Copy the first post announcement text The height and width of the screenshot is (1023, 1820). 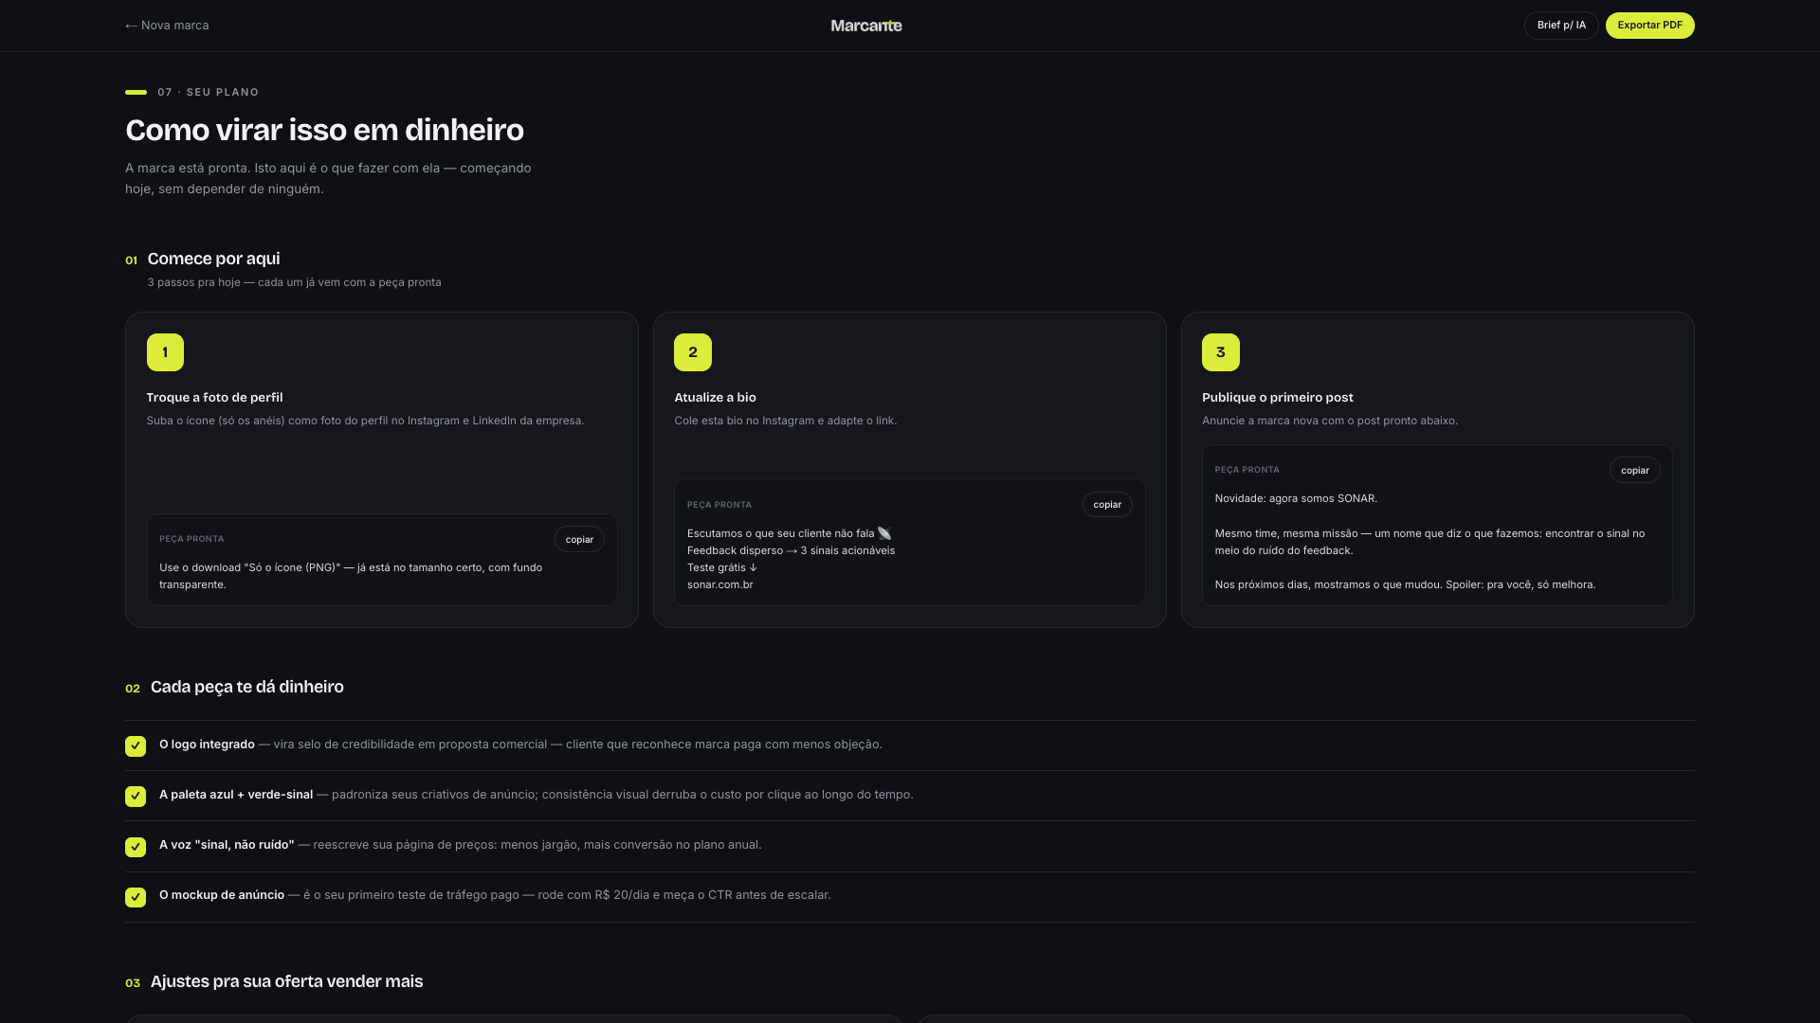[1635, 470]
